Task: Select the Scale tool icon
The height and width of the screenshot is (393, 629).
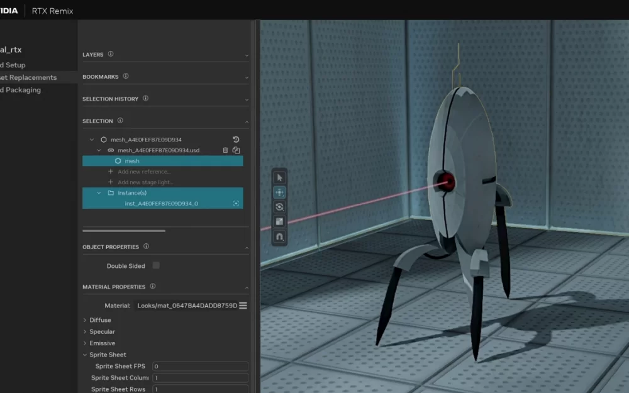Action: click(x=279, y=221)
